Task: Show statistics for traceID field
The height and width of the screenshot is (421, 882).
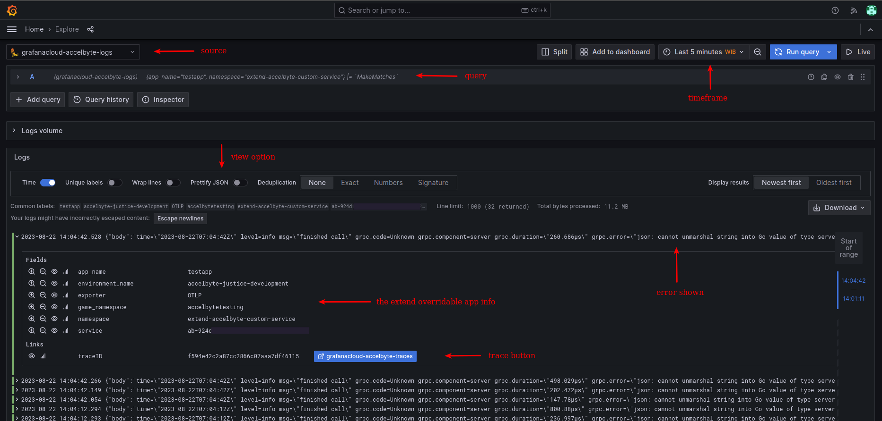Action: tap(43, 356)
